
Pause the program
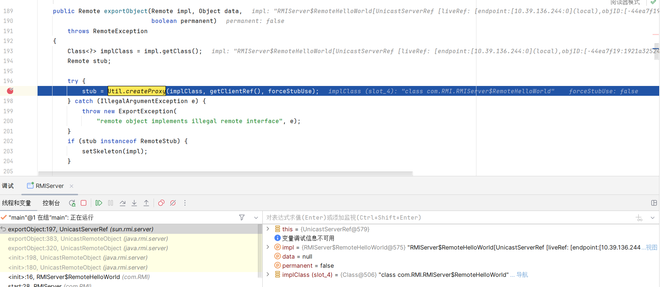pos(111,203)
